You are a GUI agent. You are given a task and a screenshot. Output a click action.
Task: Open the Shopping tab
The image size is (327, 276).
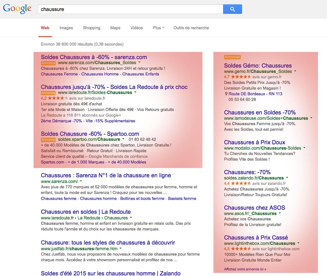pyautogui.click(x=92, y=28)
